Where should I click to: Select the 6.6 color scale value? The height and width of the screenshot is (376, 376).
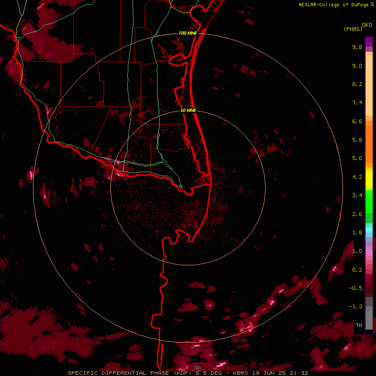point(357,121)
